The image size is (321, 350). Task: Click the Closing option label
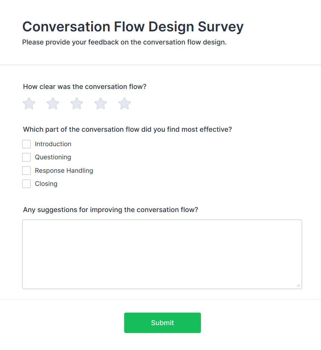tap(46, 184)
